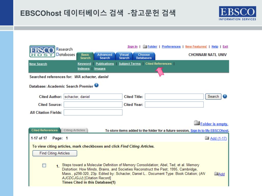Click 'Database: Academic Search Premier' text
This screenshot has width=262, height=196.
[x=61, y=86]
